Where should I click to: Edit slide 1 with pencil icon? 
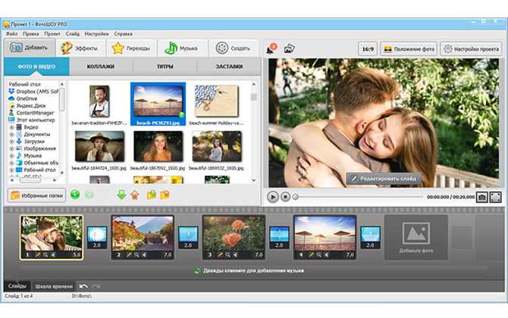click(38, 255)
